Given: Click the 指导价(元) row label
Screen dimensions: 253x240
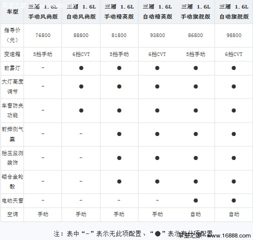Looking at the screenshot, I should click(x=12, y=35).
